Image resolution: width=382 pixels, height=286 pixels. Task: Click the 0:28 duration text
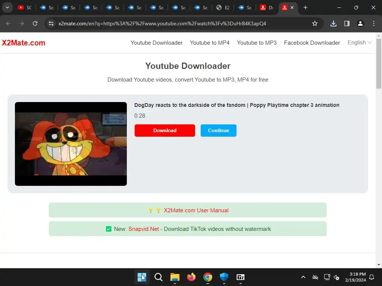(140, 116)
